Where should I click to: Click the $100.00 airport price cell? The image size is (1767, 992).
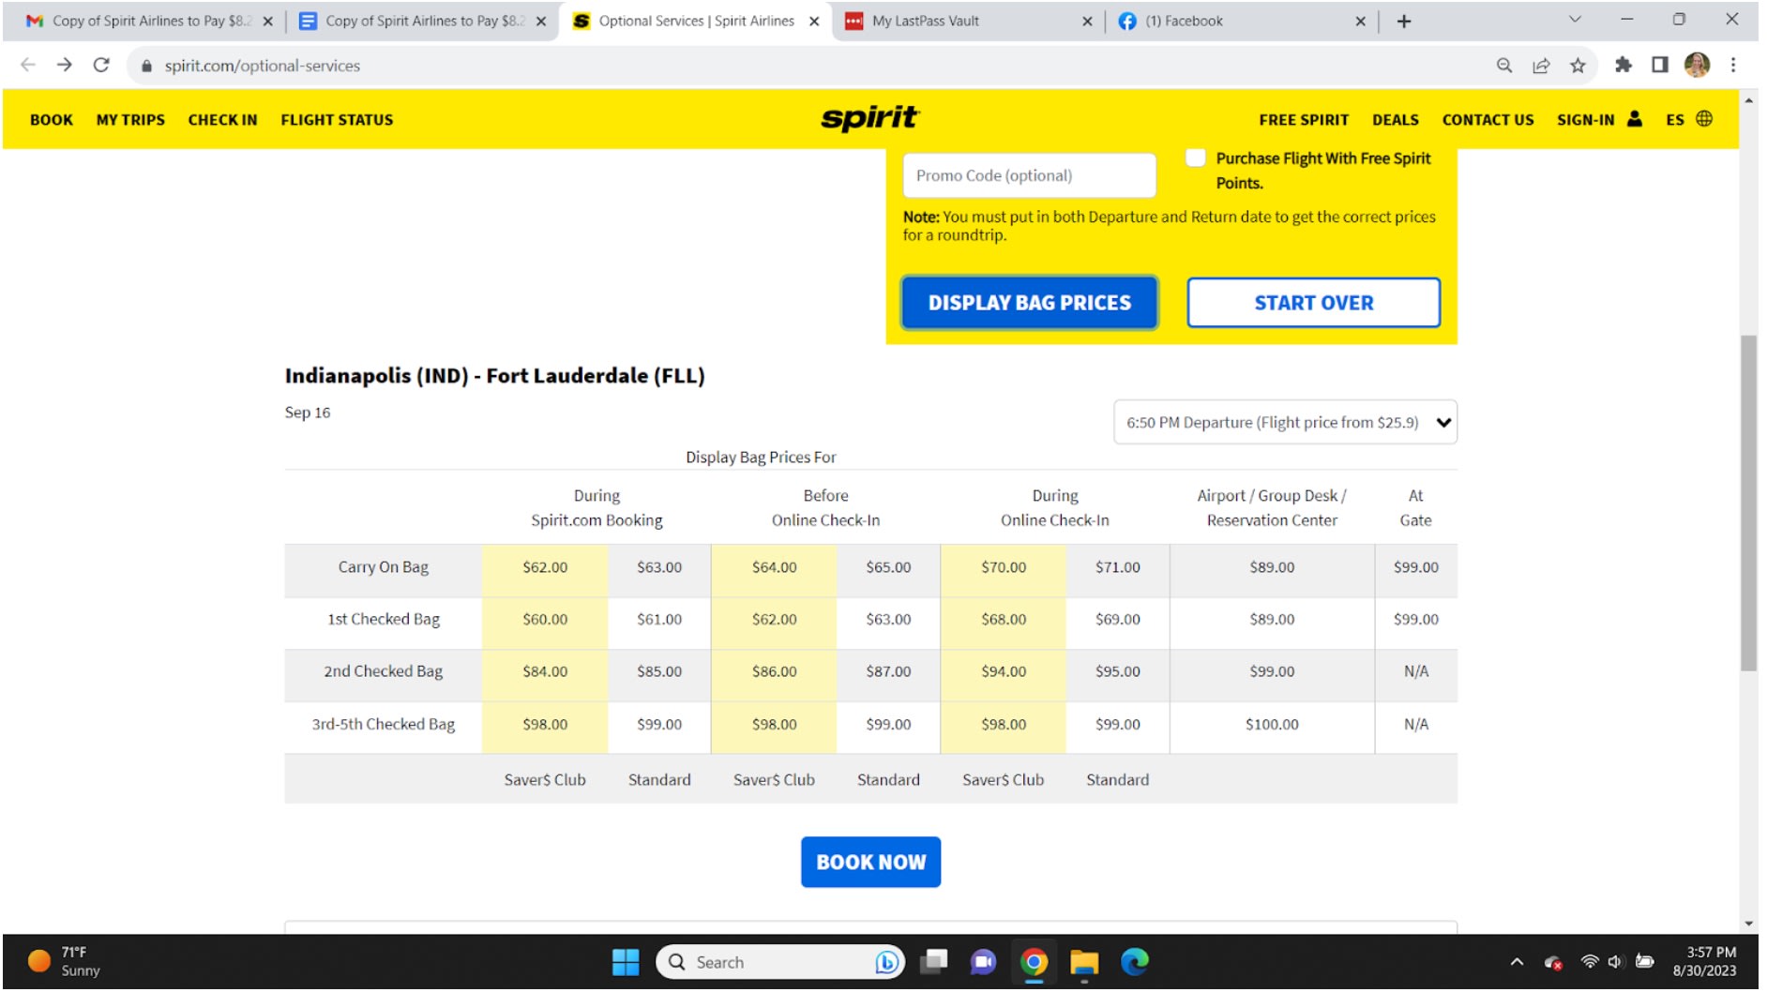[1272, 725]
